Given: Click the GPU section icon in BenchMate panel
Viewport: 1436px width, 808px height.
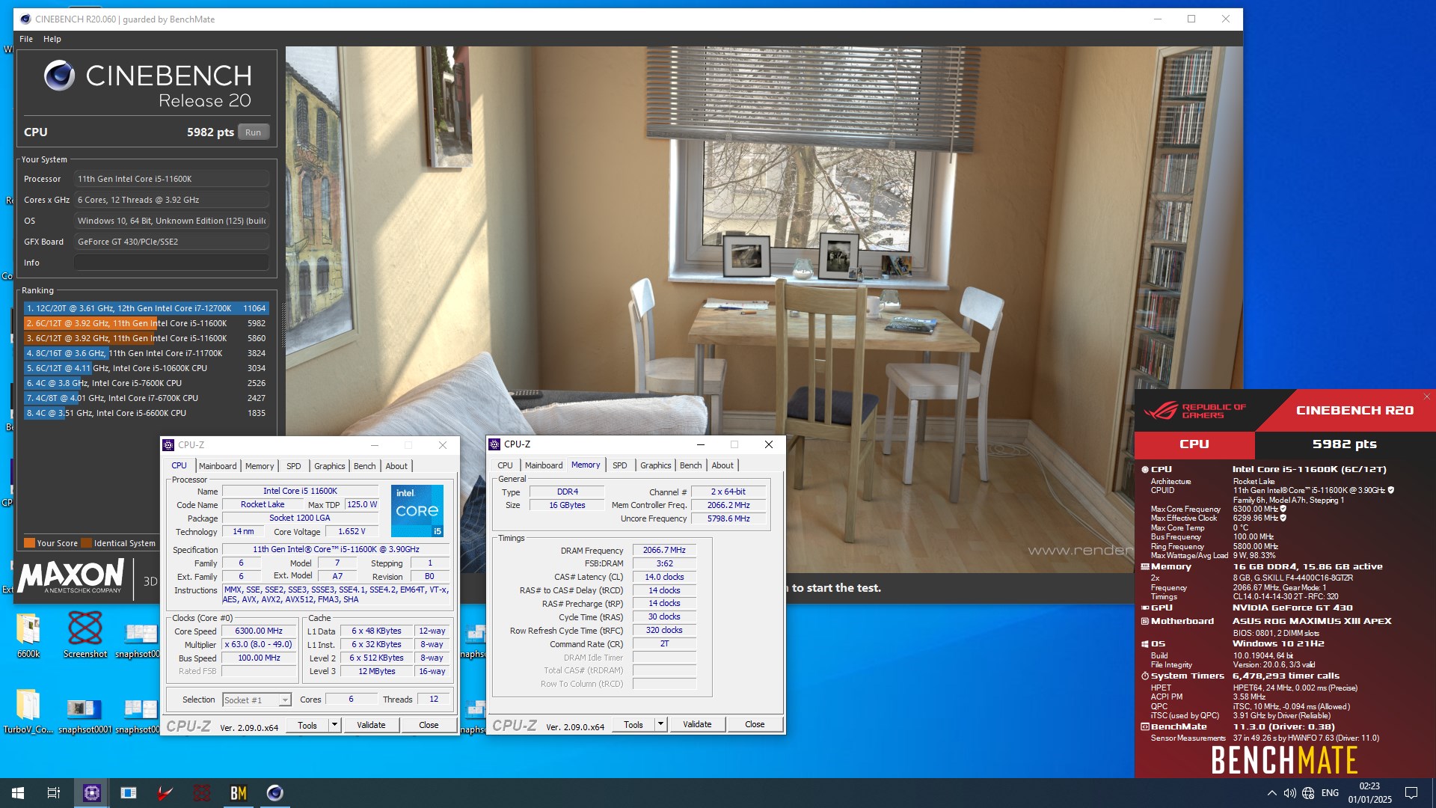Looking at the screenshot, I should pyautogui.click(x=1144, y=607).
